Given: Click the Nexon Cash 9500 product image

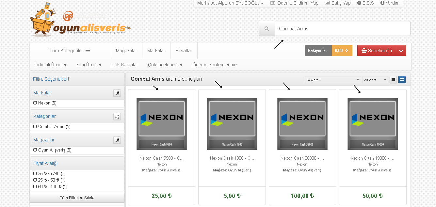Looking at the screenshot, I should pyautogui.click(x=162, y=124).
